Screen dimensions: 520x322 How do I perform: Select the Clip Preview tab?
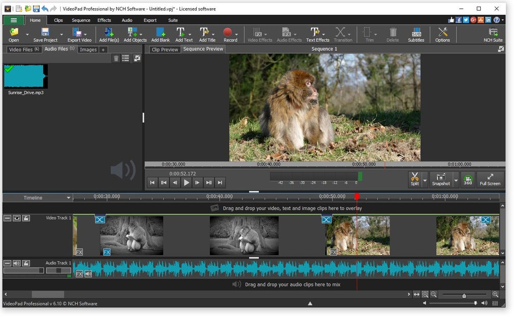tap(165, 49)
